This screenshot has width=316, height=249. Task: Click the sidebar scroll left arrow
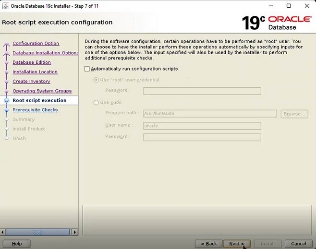[x=2, y=232]
